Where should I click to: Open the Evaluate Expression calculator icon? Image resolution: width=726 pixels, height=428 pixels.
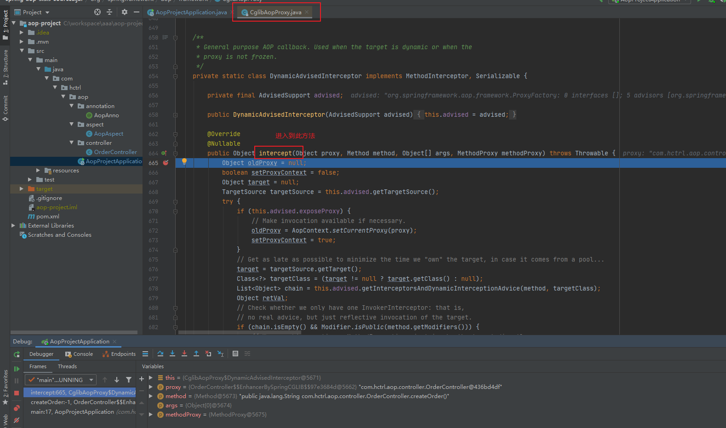[x=235, y=354]
